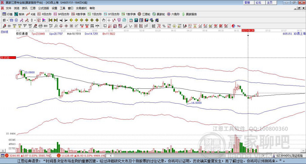Open the calendar icon tool
The image size is (306, 164).
point(131,20)
